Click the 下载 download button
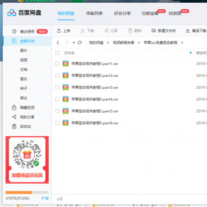The width and height of the screenshot is (207, 207). tap(87, 31)
